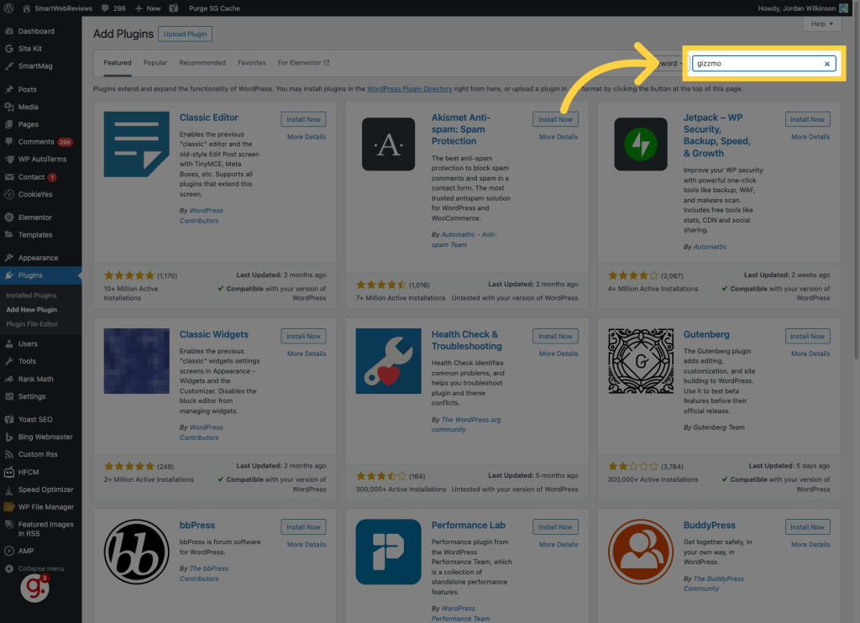Open More Details for Performance Lab
860x623 pixels.
pos(558,544)
